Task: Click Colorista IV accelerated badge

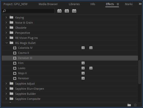Action: click(x=83, y=48)
